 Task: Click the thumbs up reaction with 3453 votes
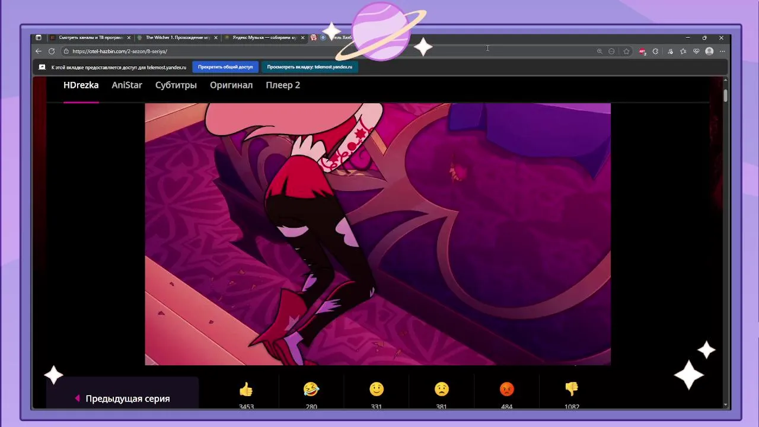246,390
